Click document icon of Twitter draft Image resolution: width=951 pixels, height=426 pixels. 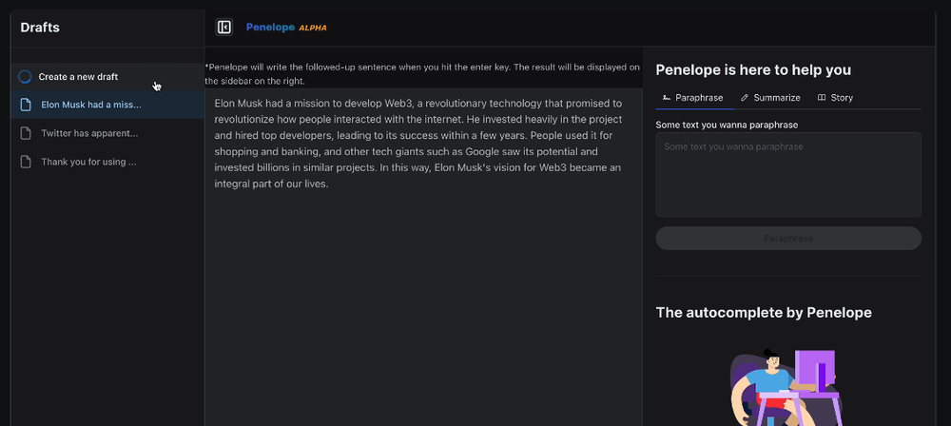click(x=26, y=133)
